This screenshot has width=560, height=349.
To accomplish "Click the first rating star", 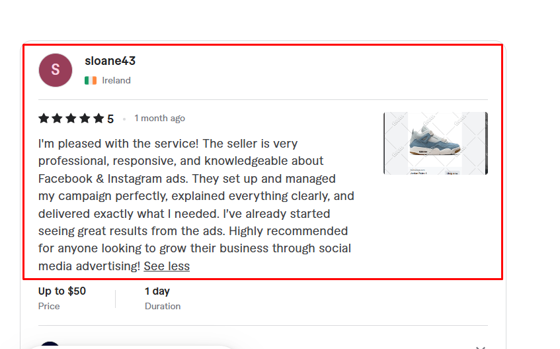I will [44, 119].
